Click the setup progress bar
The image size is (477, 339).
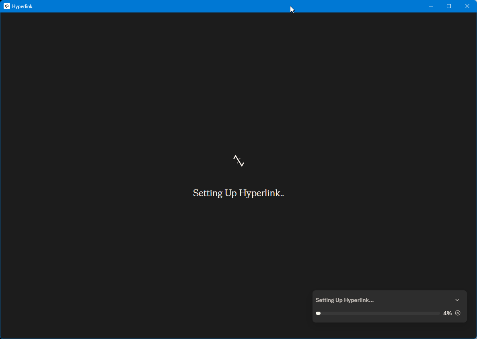[378, 313]
